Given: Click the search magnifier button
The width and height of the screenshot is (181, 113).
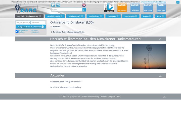Looking at the screenshot, I should coord(84,10).
